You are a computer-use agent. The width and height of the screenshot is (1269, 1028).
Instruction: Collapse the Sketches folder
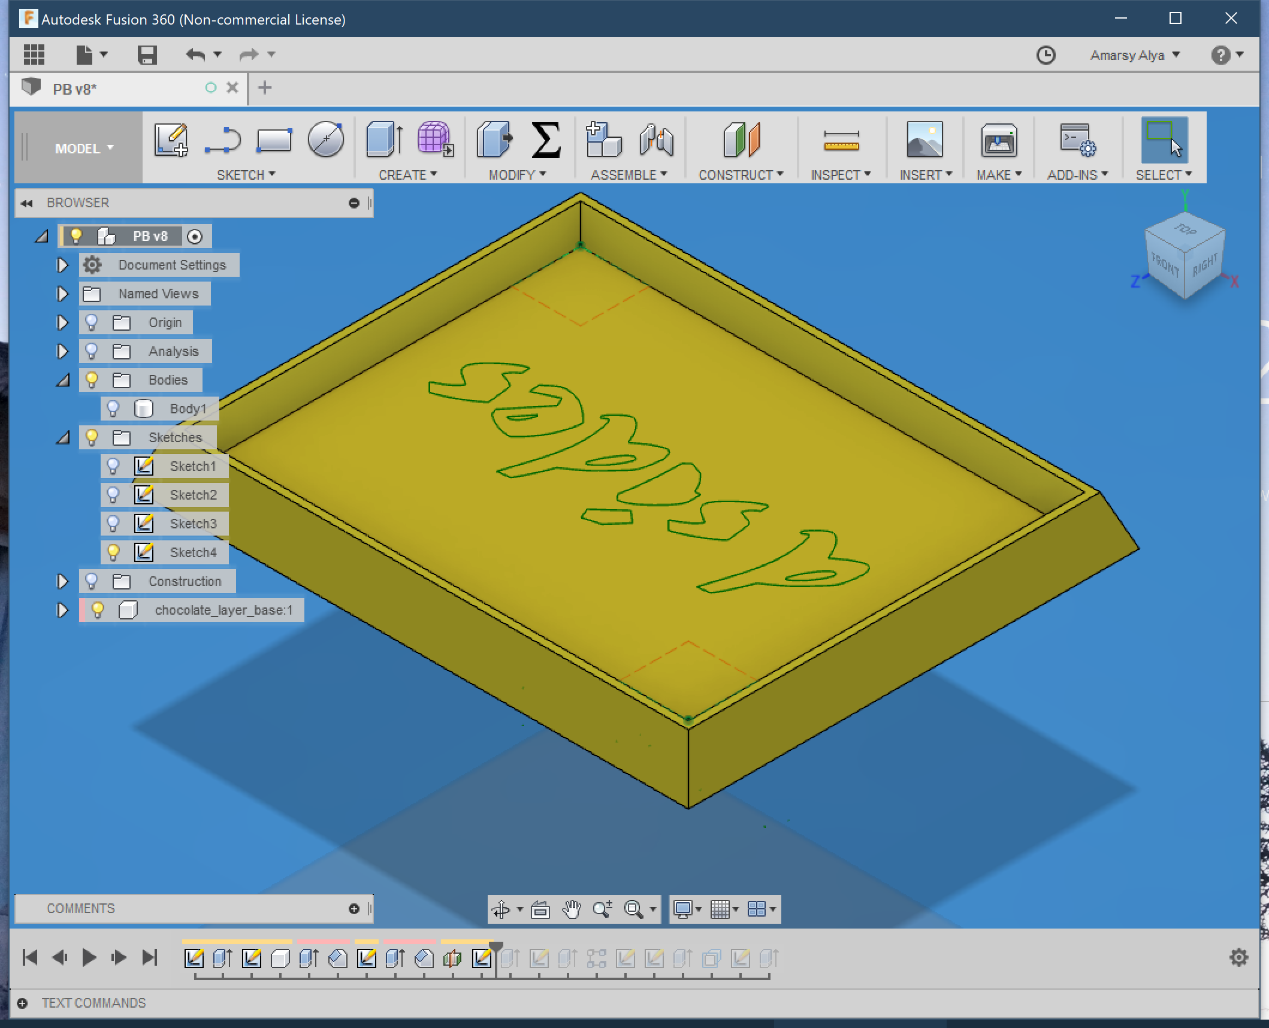[x=63, y=438]
